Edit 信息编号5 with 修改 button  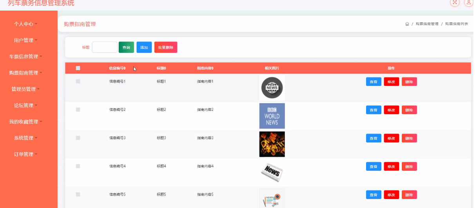pyautogui.click(x=392, y=195)
